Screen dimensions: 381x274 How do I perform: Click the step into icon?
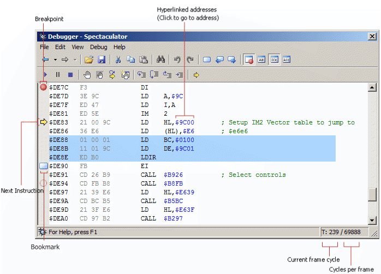[x=142, y=75]
